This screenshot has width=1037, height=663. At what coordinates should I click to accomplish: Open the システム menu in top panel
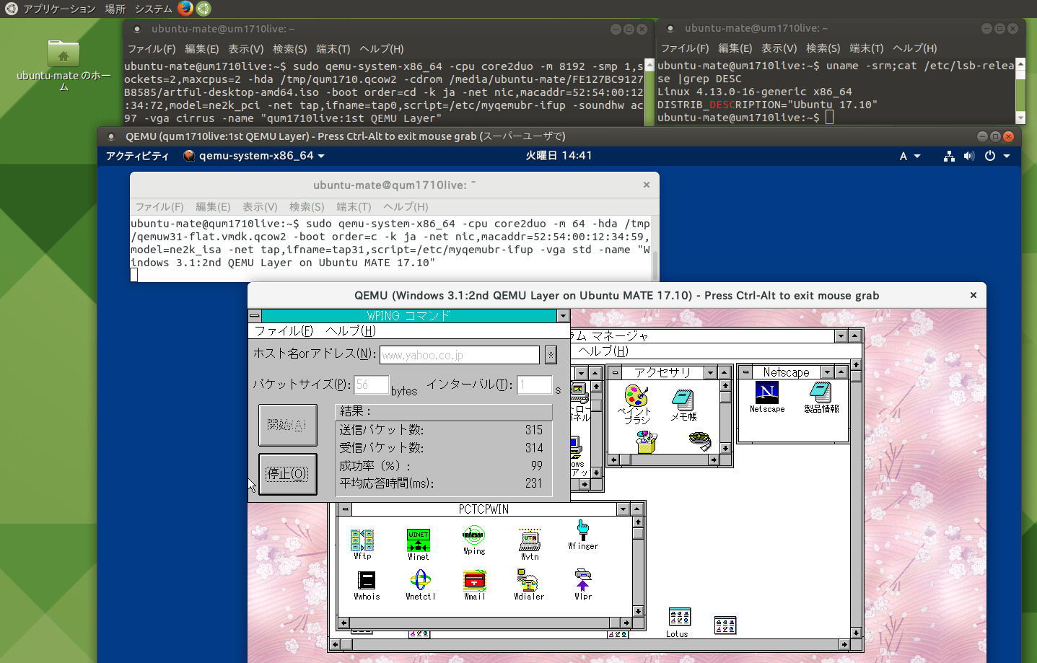(153, 9)
